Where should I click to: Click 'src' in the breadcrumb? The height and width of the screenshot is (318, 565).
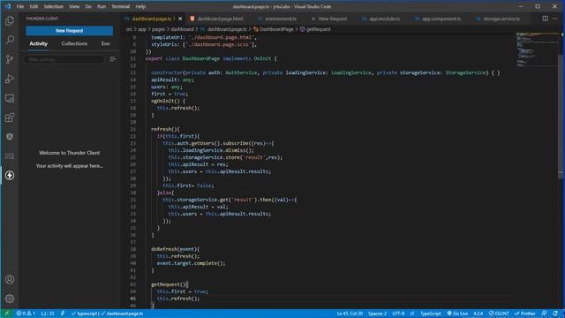pos(129,29)
